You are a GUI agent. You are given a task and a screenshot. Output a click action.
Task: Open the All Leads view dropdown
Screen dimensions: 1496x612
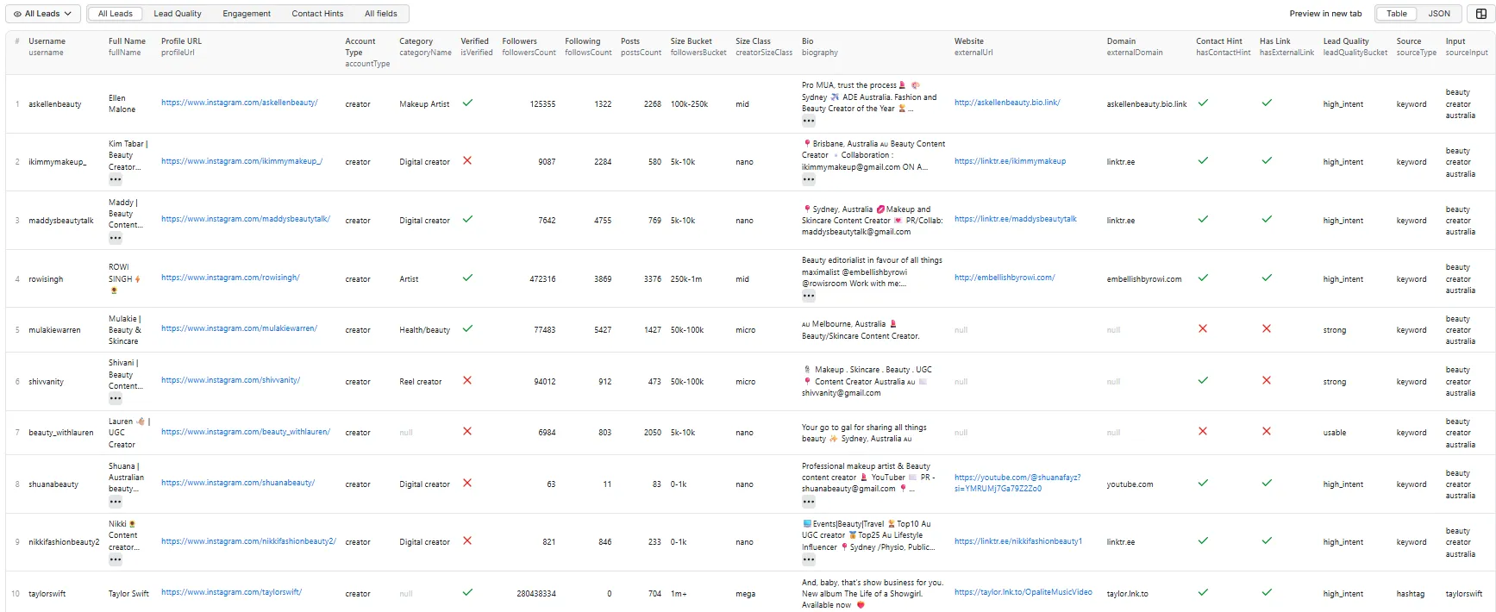[43, 14]
